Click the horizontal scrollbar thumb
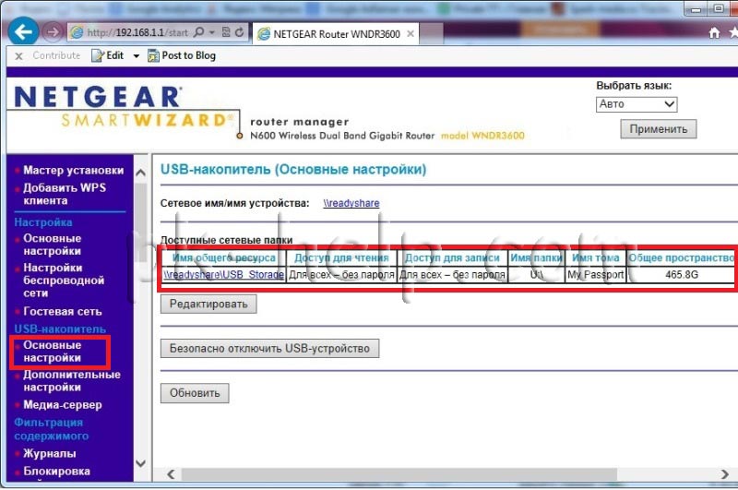The image size is (738, 490). [x=399, y=474]
